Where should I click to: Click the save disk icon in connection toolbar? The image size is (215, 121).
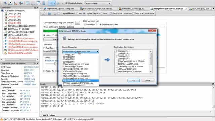point(55,13)
